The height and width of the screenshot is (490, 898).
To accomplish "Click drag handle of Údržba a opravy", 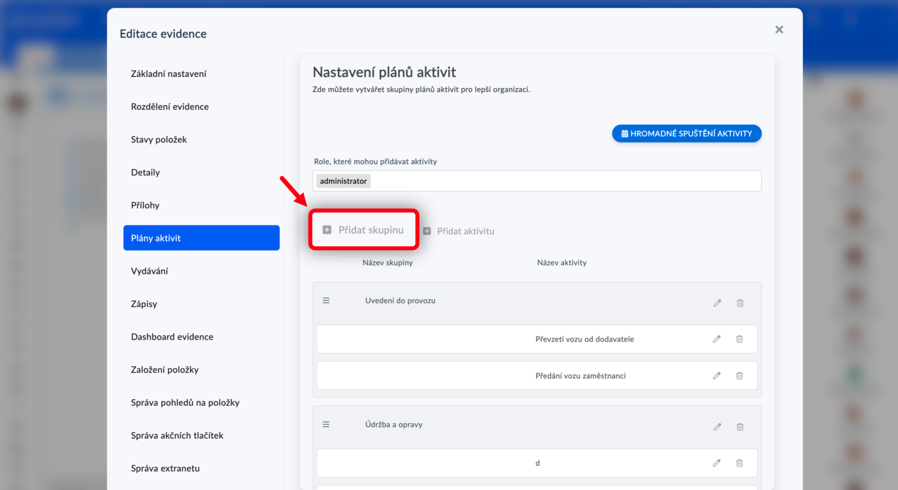I will click(x=326, y=425).
